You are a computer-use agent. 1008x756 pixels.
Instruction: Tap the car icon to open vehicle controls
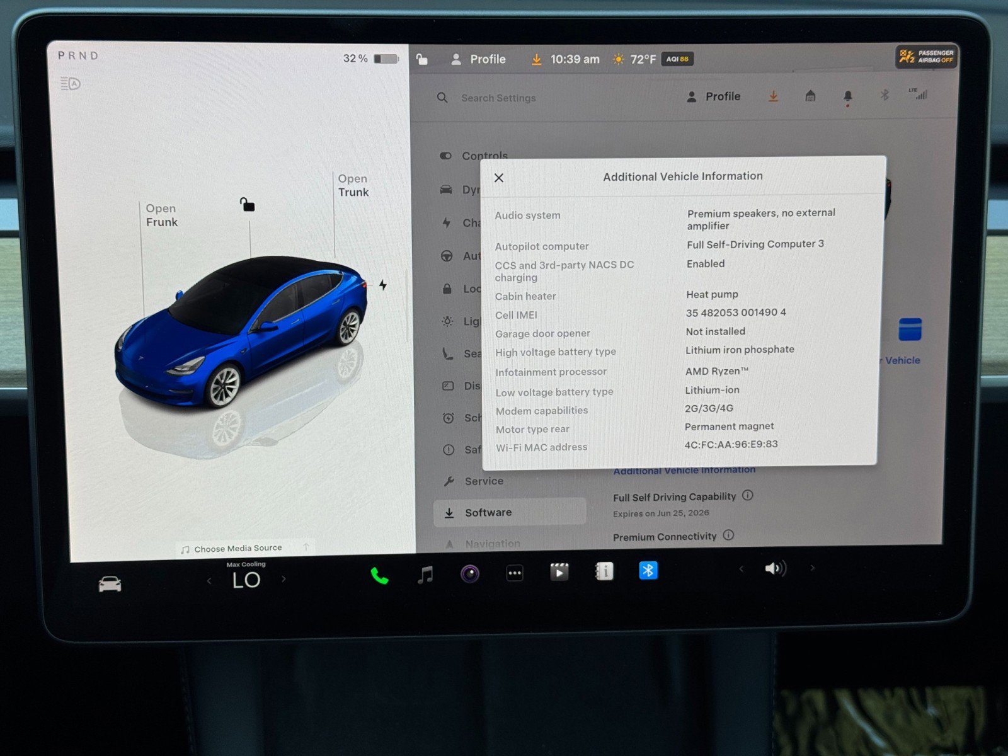pyautogui.click(x=111, y=583)
